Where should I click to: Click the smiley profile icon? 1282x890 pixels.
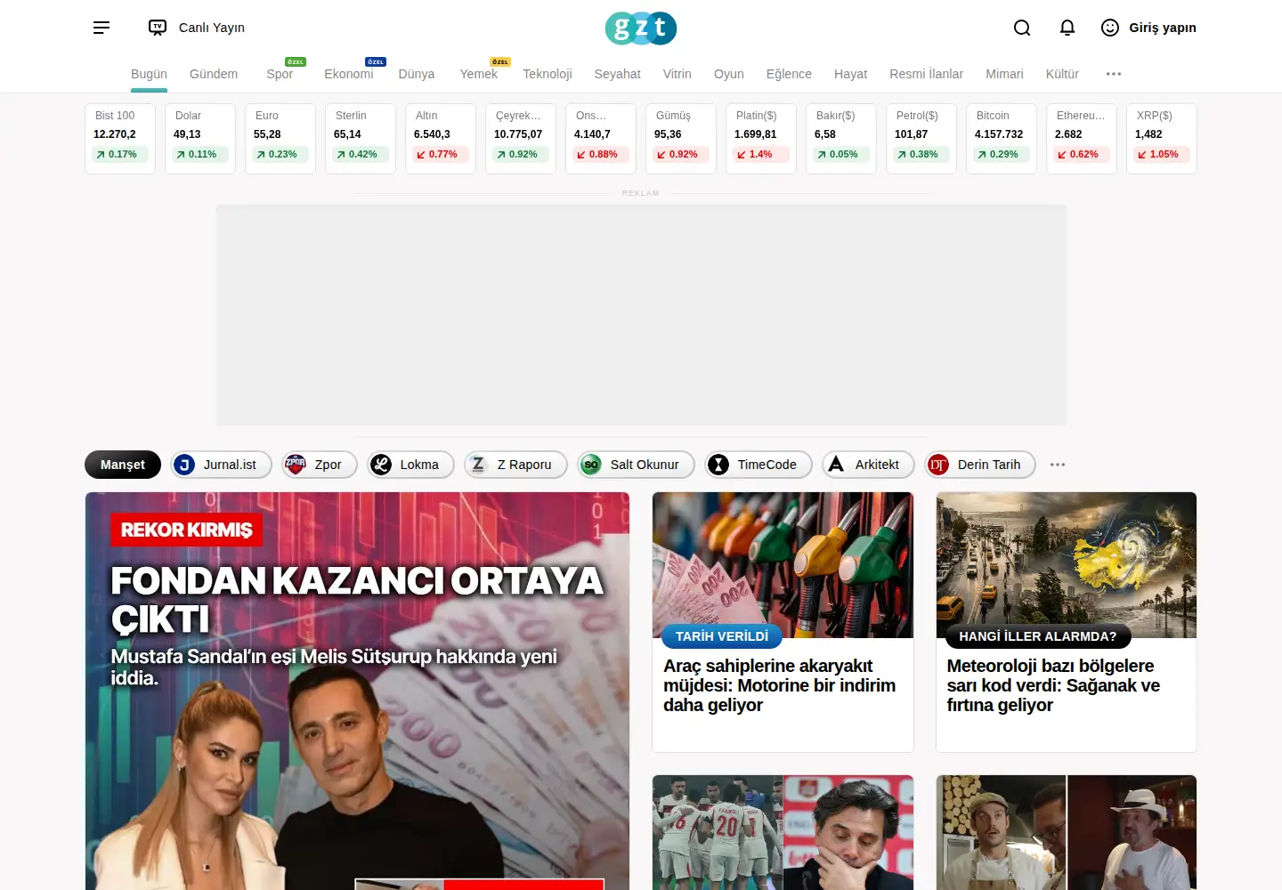coord(1110,28)
